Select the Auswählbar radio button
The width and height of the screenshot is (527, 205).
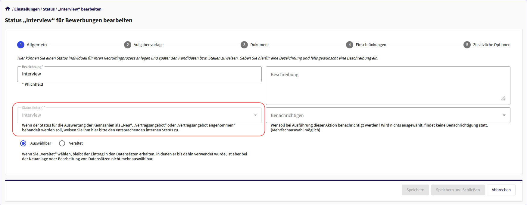23,143
